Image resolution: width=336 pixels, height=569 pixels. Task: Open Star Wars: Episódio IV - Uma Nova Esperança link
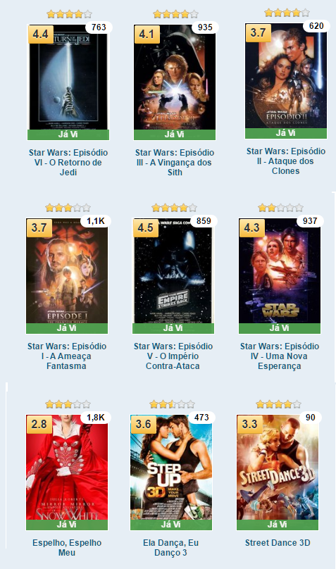[x=280, y=356]
